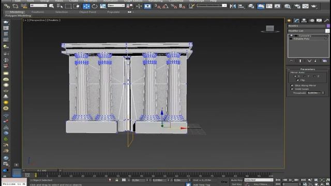
Task: Click the Render Production teapot icon
Action: [314, 6]
